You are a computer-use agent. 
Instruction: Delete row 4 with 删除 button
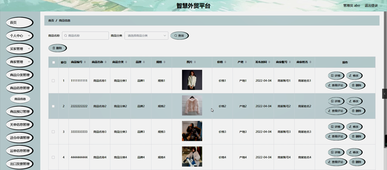(356, 162)
